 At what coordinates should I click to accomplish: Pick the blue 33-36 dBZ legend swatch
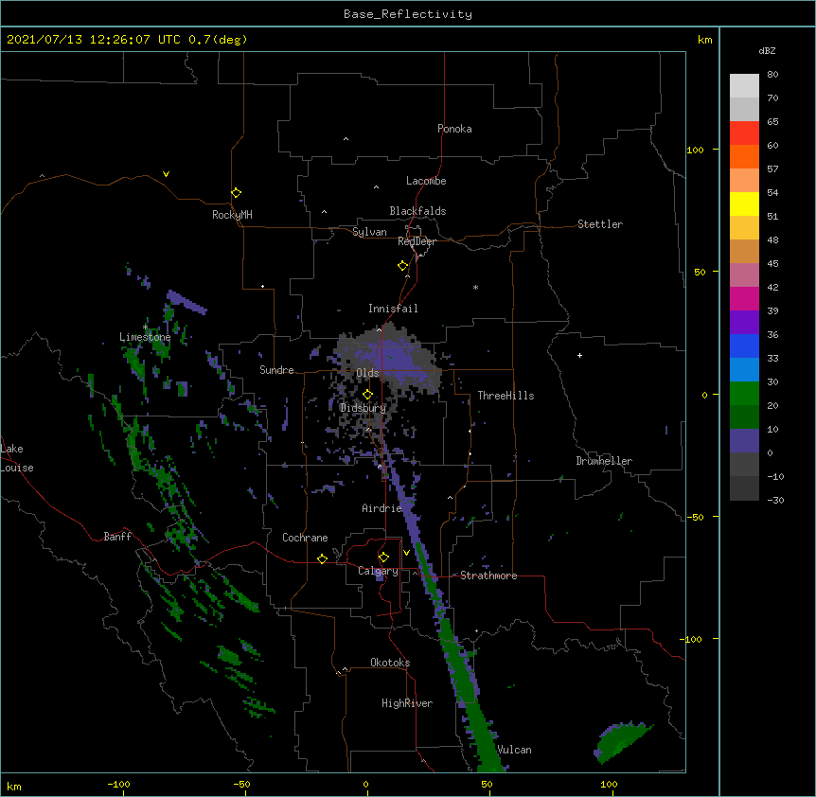tap(744, 345)
